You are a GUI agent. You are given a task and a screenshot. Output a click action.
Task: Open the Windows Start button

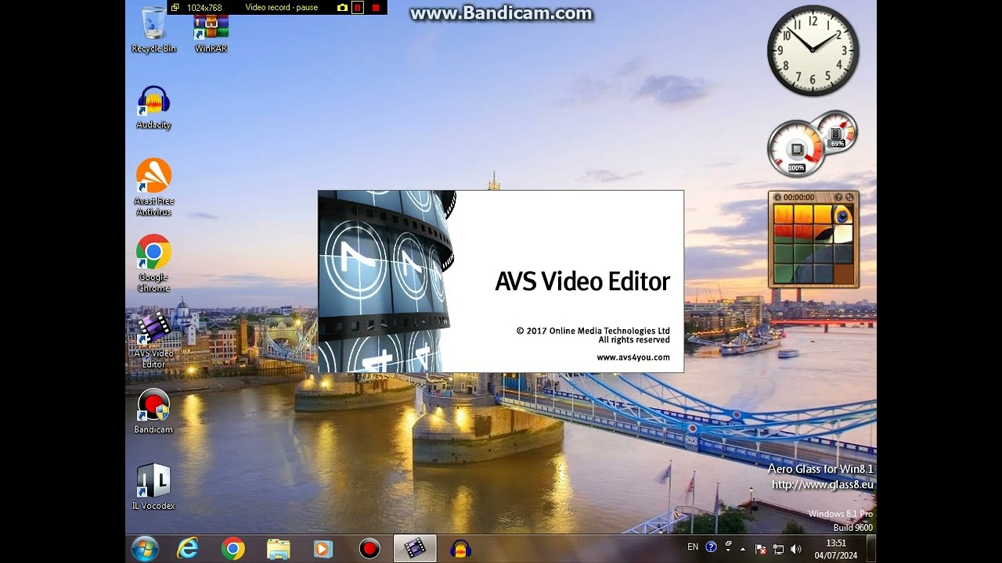click(145, 549)
